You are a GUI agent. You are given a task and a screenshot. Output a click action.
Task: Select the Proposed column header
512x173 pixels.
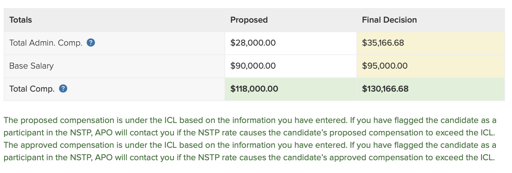pos(249,20)
